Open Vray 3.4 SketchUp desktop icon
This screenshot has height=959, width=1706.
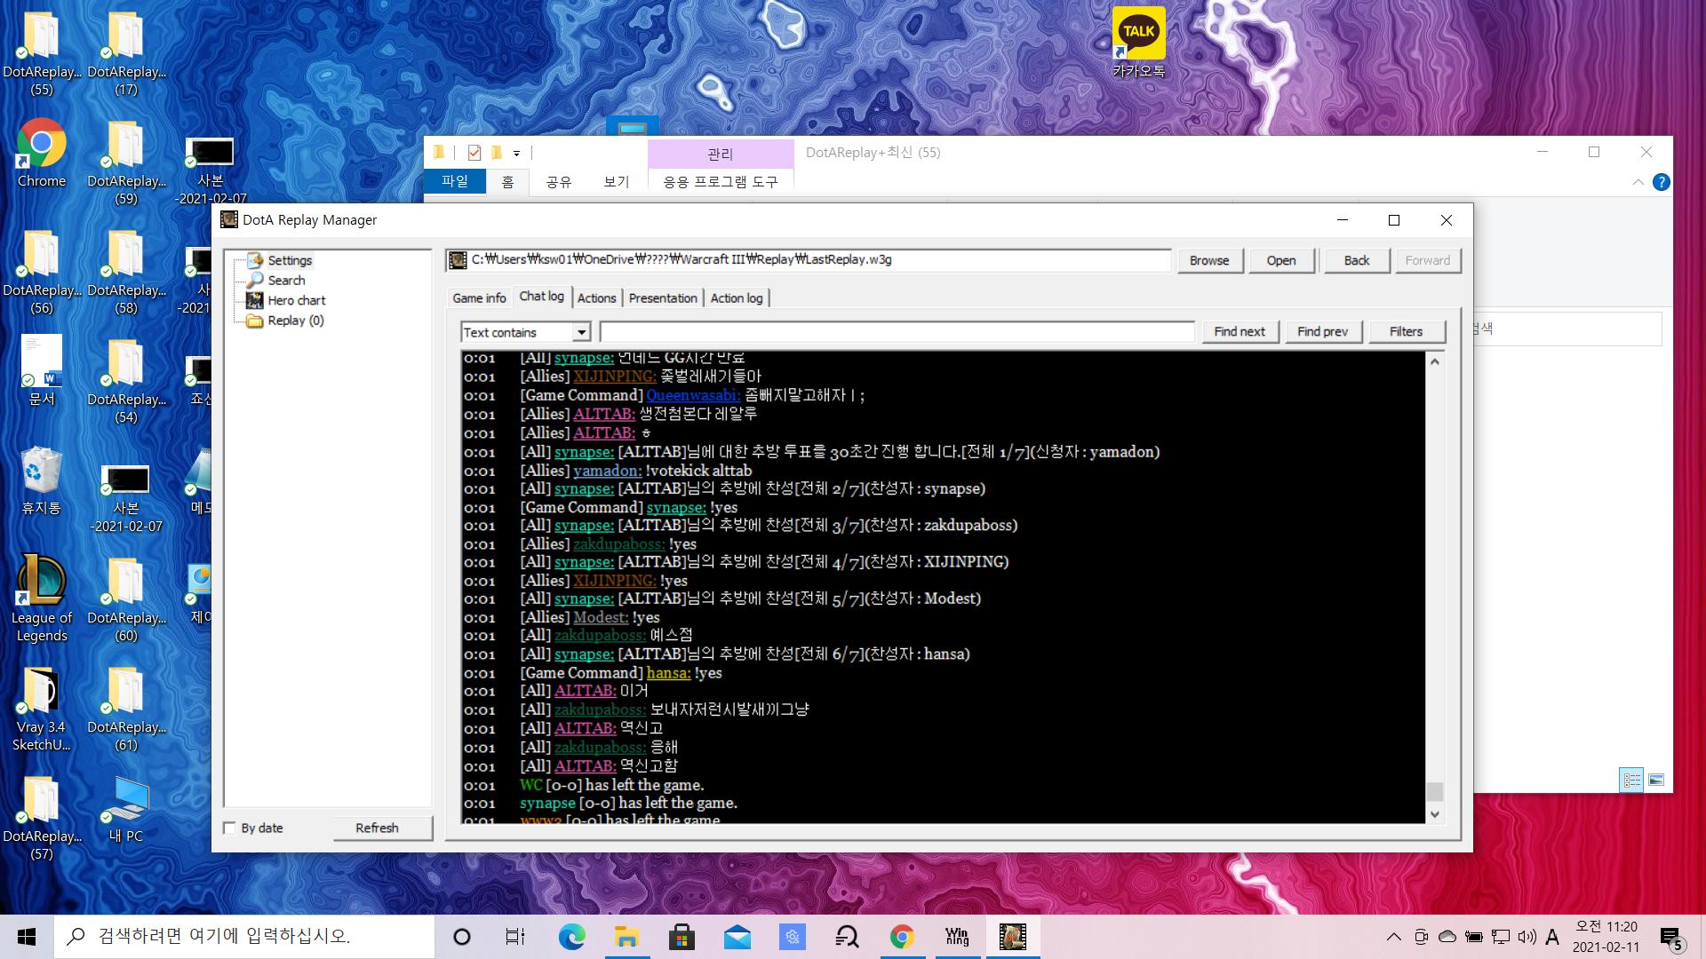tap(41, 708)
